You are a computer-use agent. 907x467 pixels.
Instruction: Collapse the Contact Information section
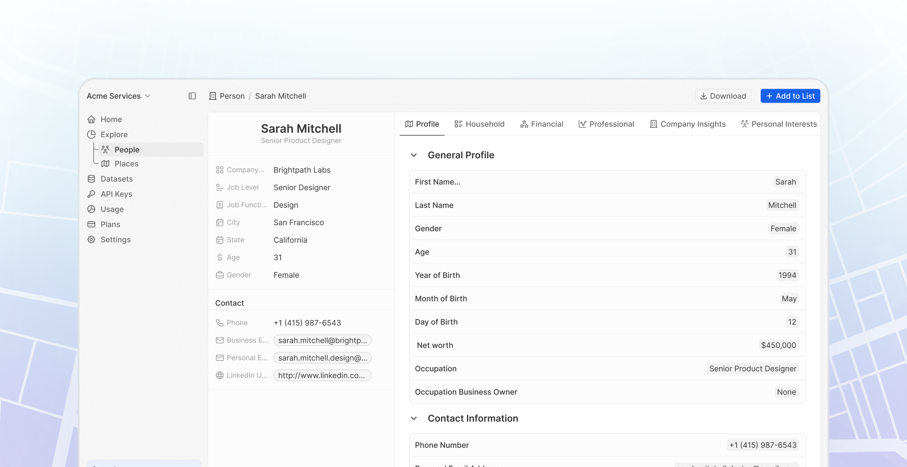point(414,418)
